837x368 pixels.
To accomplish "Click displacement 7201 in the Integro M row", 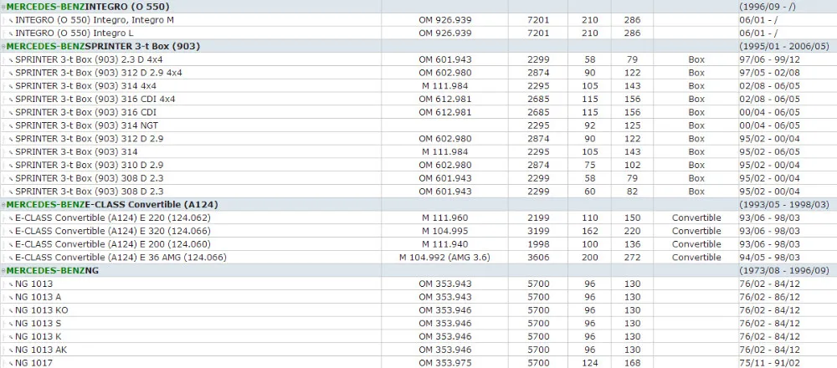I will pyautogui.click(x=538, y=20).
